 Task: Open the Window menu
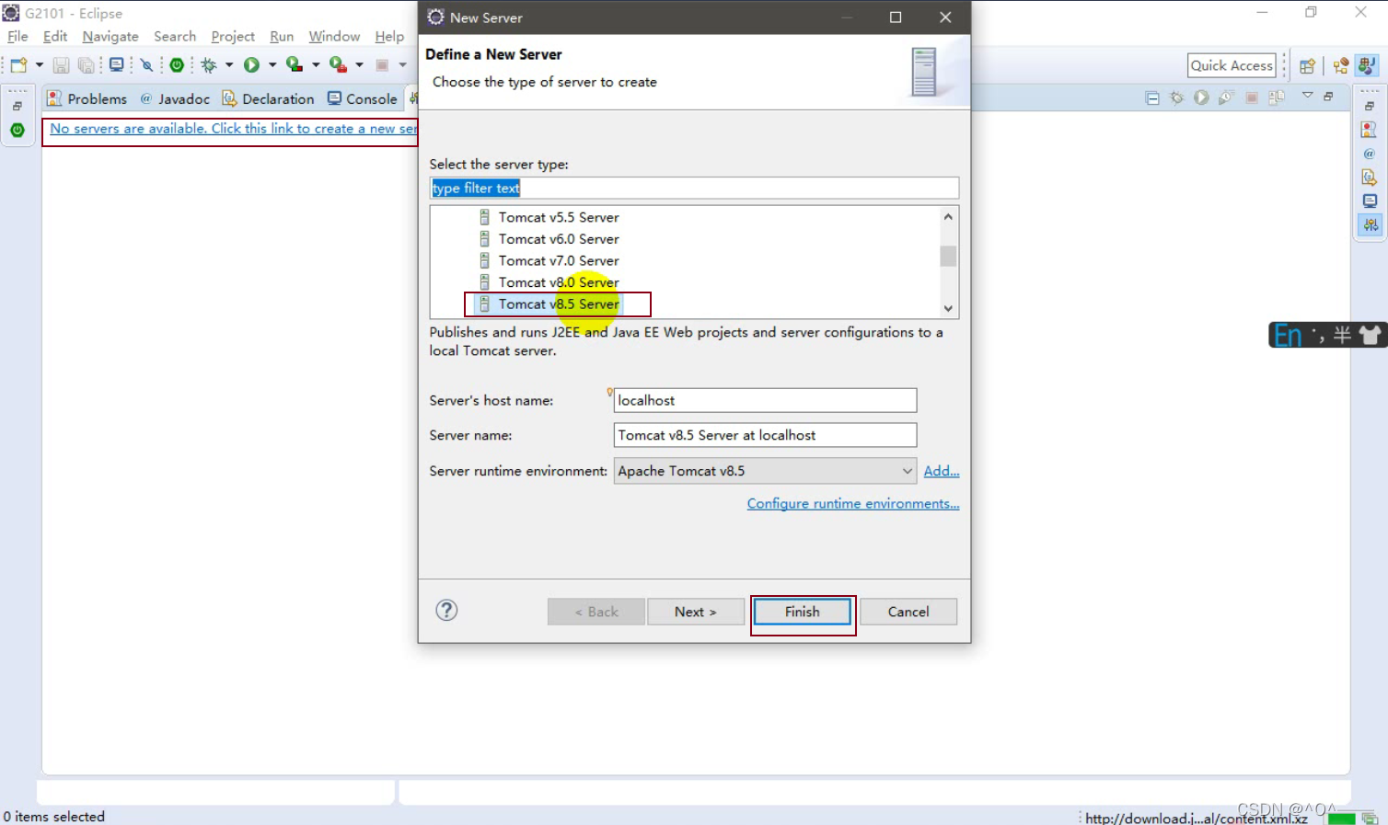tap(334, 37)
